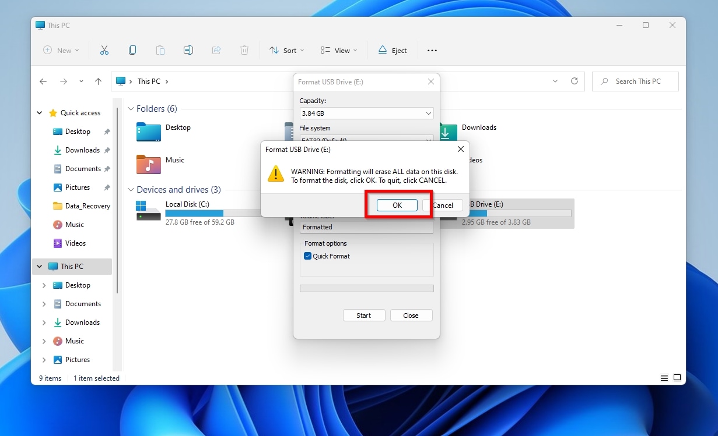
Task: Collapse the This PC tree node
Action: click(x=40, y=267)
